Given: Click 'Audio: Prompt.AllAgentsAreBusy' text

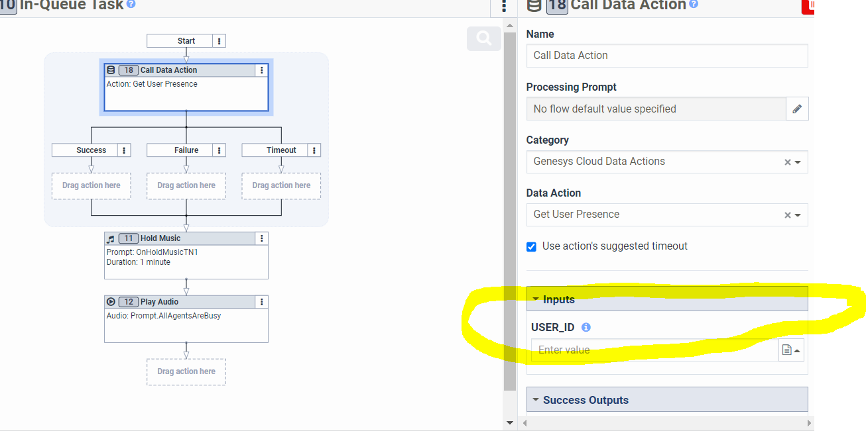Looking at the screenshot, I should (164, 316).
